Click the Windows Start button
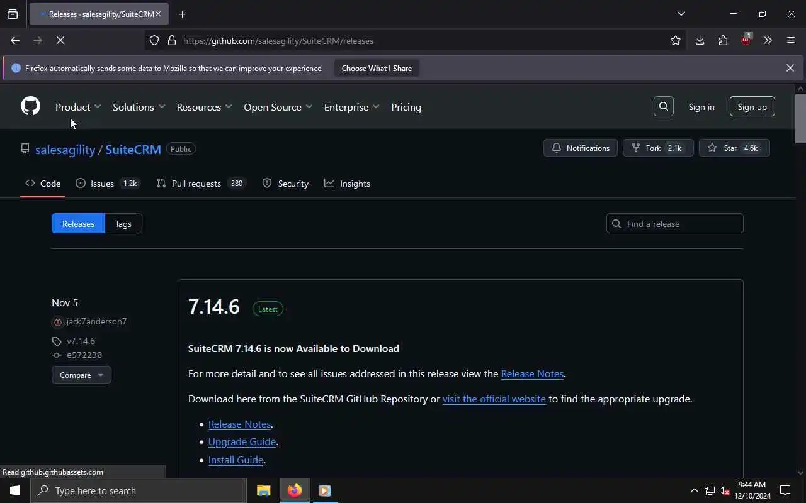This screenshot has width=806, height=503. (15, 490)
